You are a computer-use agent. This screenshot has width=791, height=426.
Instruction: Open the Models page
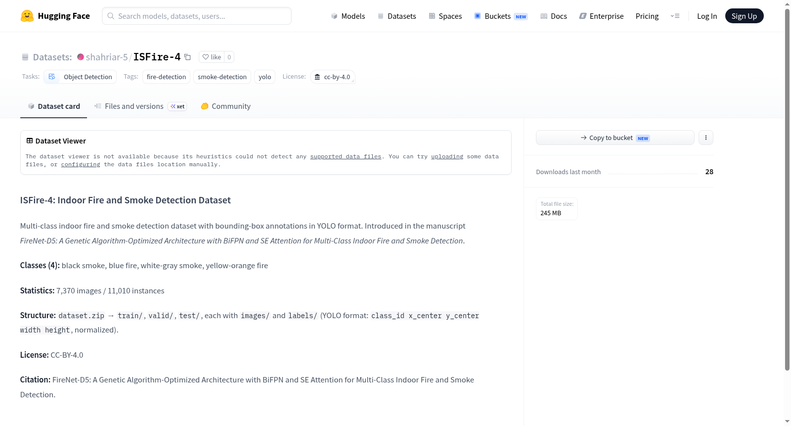click(x=348, y=16)
